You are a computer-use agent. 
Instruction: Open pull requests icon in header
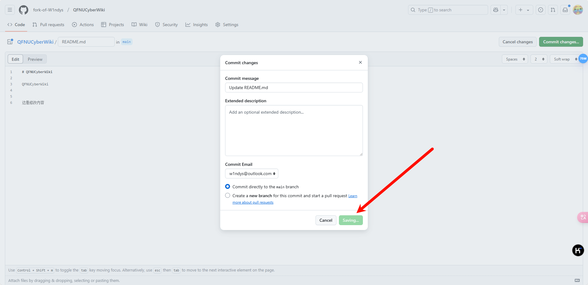[553, 10]
